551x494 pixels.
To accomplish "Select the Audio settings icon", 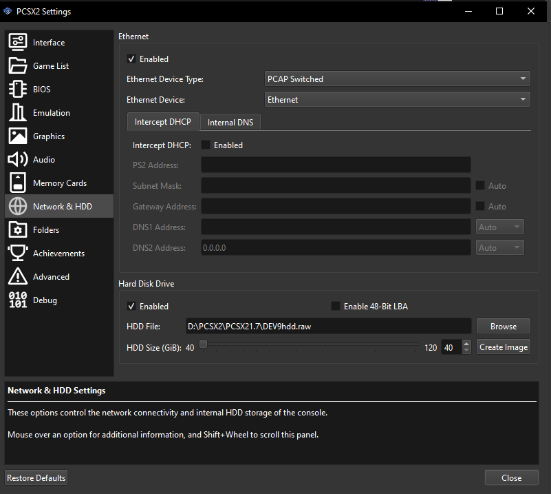I will pyautogui.click(x=43, y=159).
